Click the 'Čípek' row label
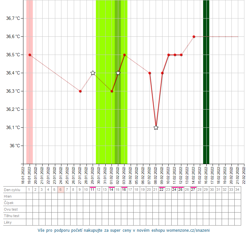The image size is (247, 234). click(x=9, y=203)
